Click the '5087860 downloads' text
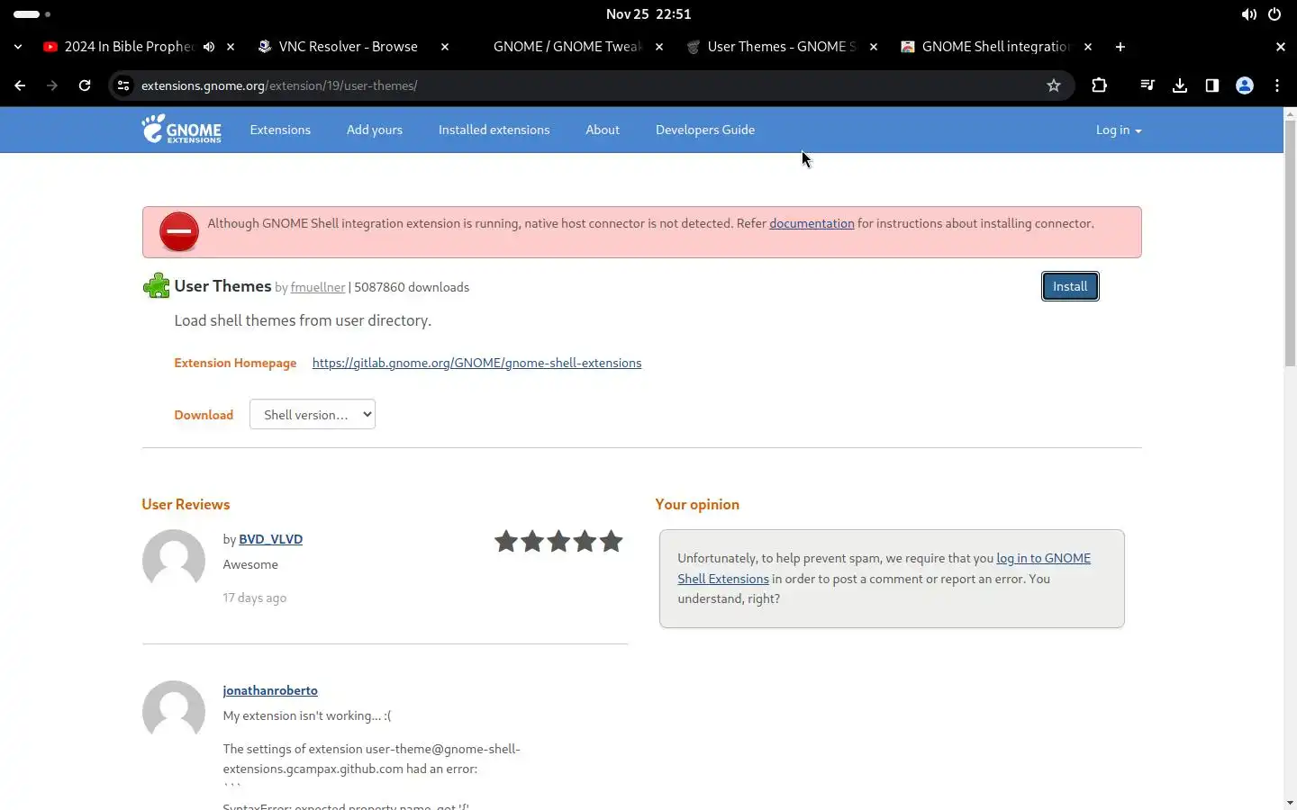This screenshot has height=810, width=1297. point(412,287)
